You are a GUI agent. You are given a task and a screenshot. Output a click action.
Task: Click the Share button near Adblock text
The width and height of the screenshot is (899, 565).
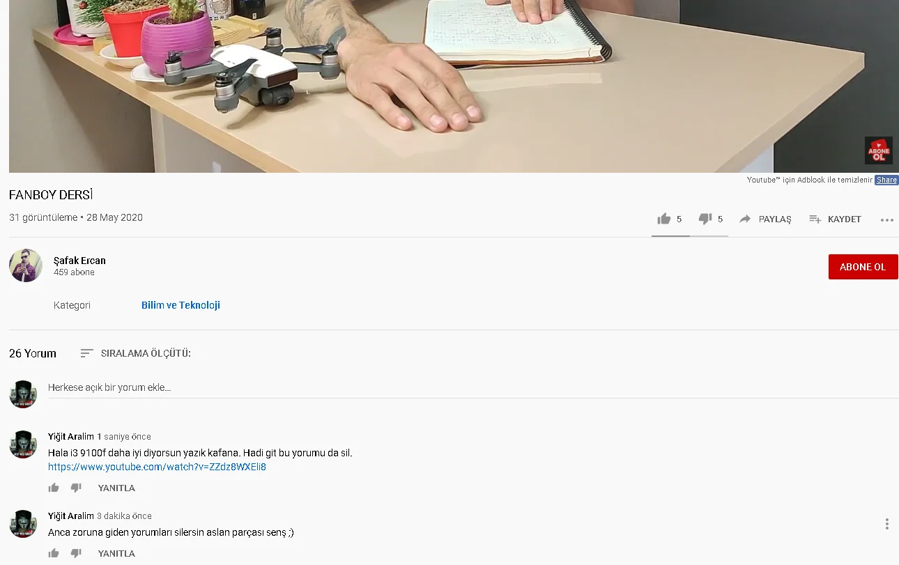(x=886, y=180)
